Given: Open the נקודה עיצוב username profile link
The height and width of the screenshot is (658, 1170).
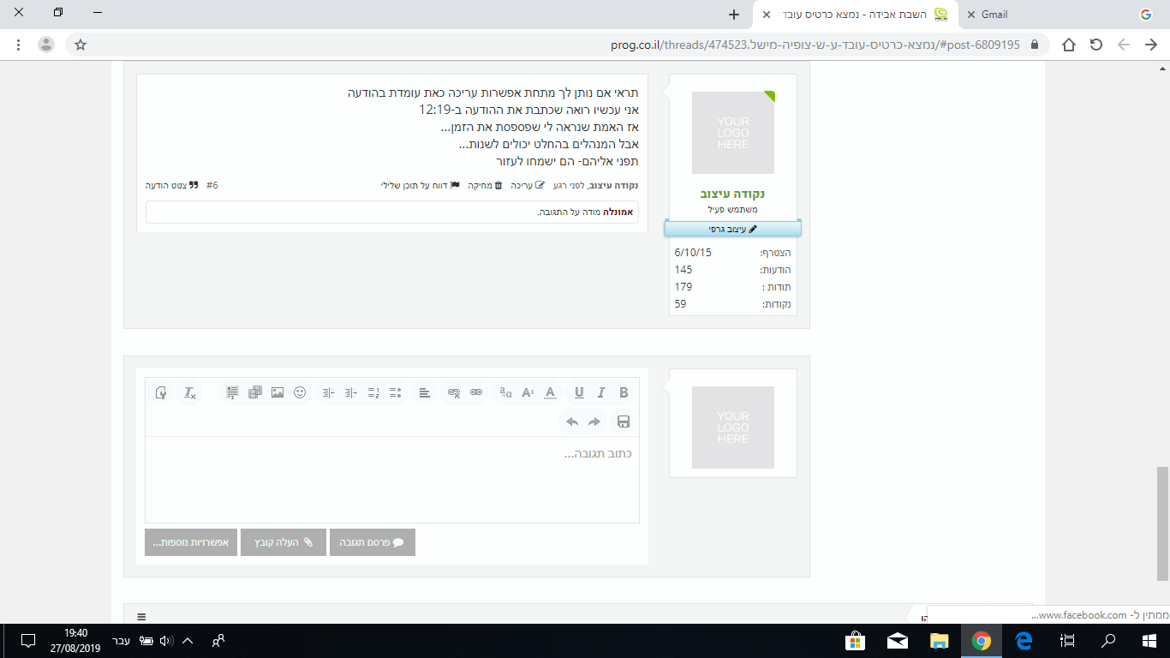Looking at the screenshot, I should pyautogui.click(x=732, y=194).
